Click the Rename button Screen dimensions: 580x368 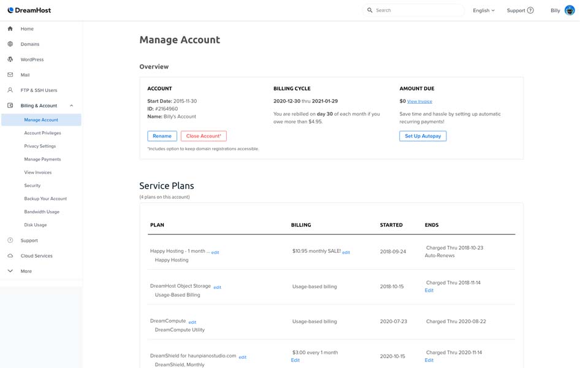pos(162,136)
